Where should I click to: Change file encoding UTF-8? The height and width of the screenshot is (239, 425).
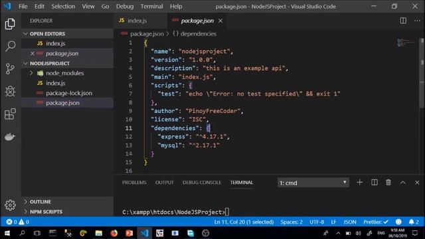click(x=317, y=222)
